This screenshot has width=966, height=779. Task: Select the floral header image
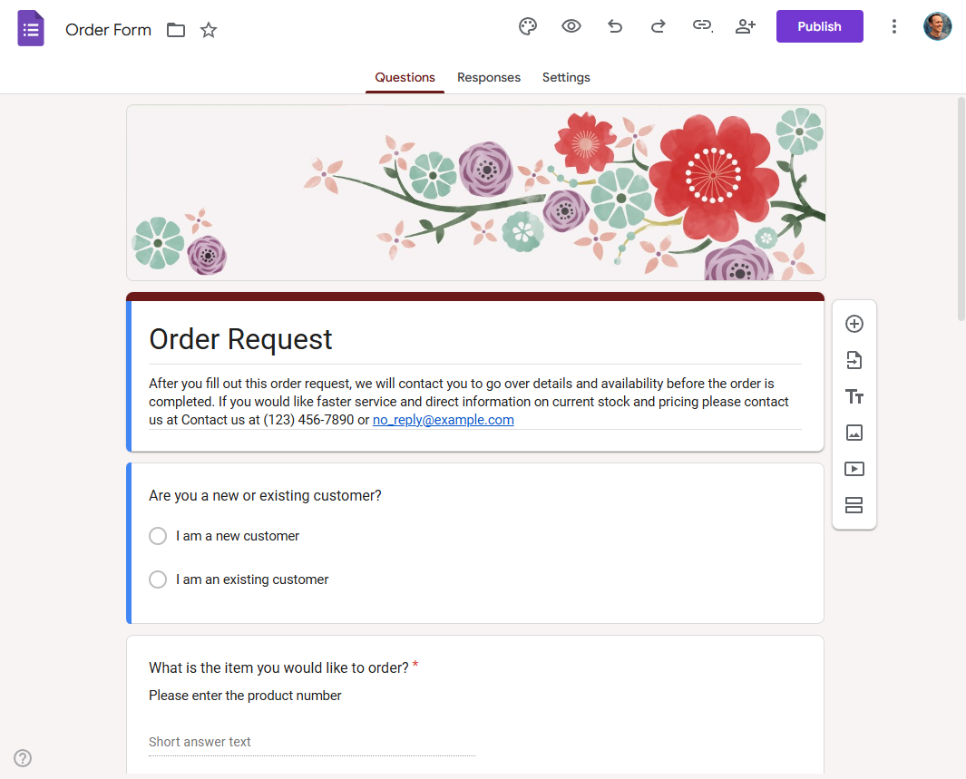pyautogui.click(x=475, y=193)
